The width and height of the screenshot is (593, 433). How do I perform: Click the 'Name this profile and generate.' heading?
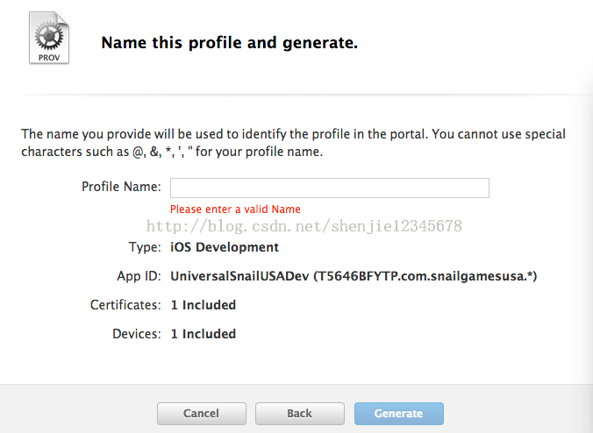[229, 43]
